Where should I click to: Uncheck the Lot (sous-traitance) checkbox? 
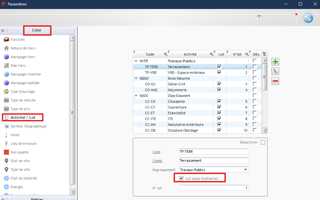click(181, 178)
